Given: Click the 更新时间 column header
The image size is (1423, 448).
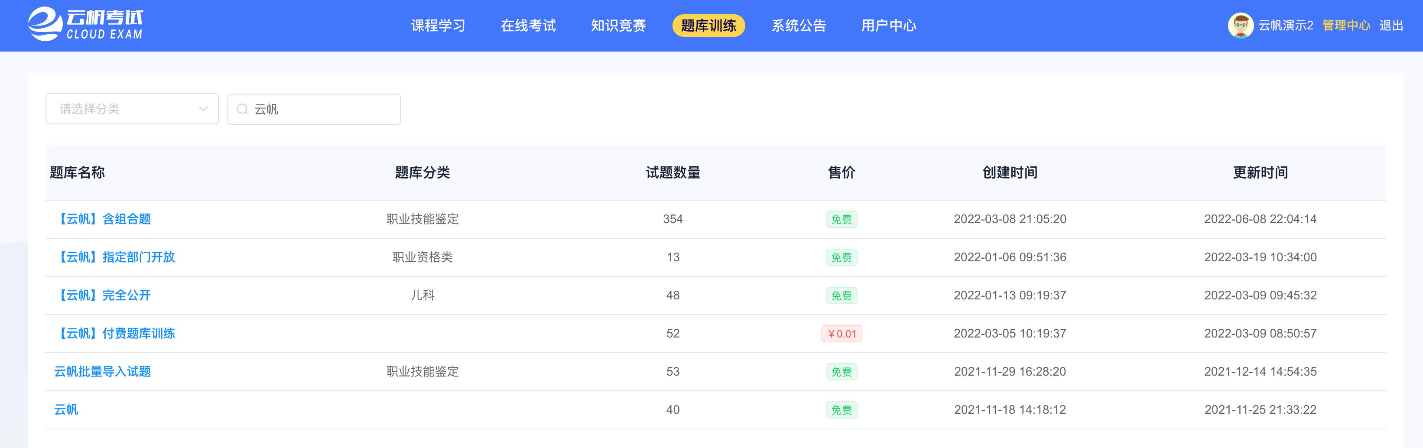Looking at the screenshot, I should [1261, 172].
